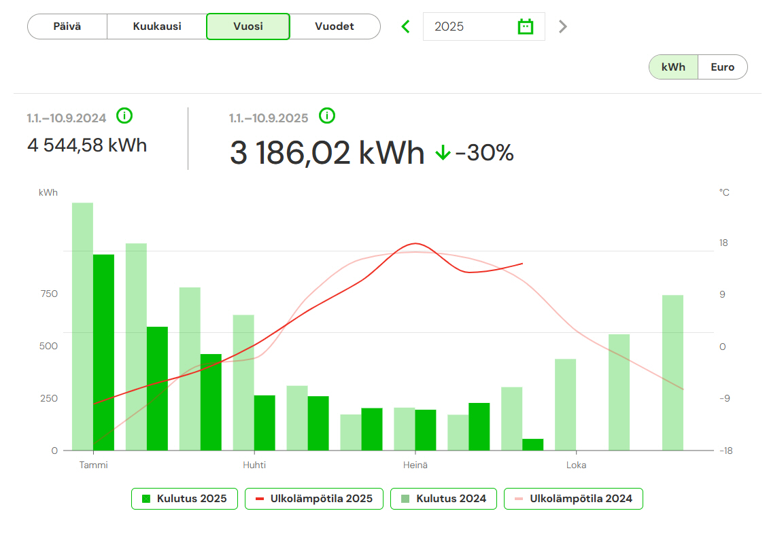The height and width of the screenshot is (547, 767).
Task: Toggle Kulutus 2025 series in legend
Action: (x=184, y=499)
